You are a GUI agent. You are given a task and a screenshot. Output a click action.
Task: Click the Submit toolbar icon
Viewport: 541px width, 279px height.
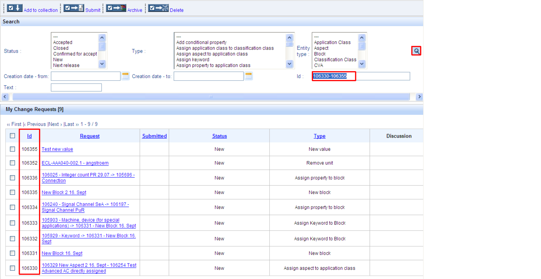tap(74, 8)
